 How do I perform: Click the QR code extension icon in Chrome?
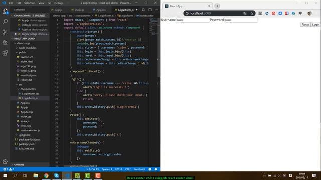coord(260,13)
